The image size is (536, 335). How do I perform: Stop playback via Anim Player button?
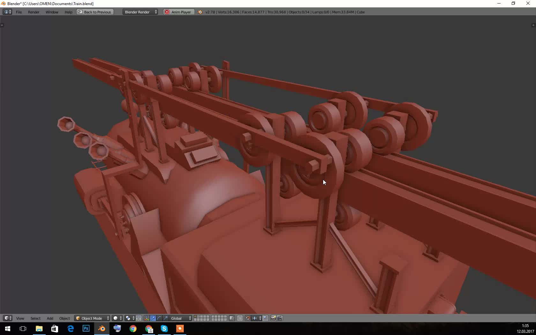178,12
